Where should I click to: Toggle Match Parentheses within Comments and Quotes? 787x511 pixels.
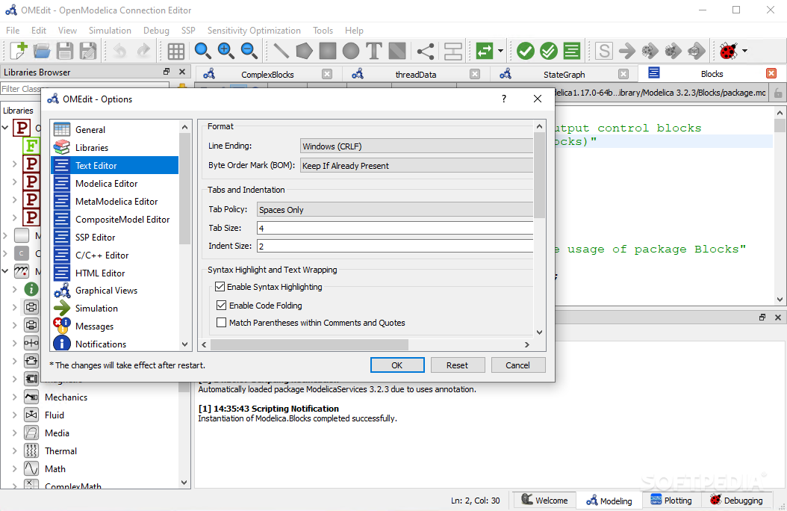tap(221, 322)
